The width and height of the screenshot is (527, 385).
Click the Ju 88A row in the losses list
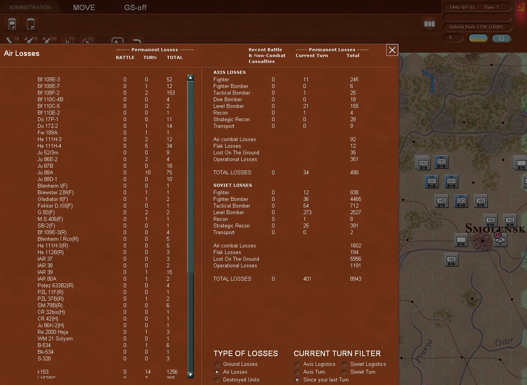click(106, 172)
